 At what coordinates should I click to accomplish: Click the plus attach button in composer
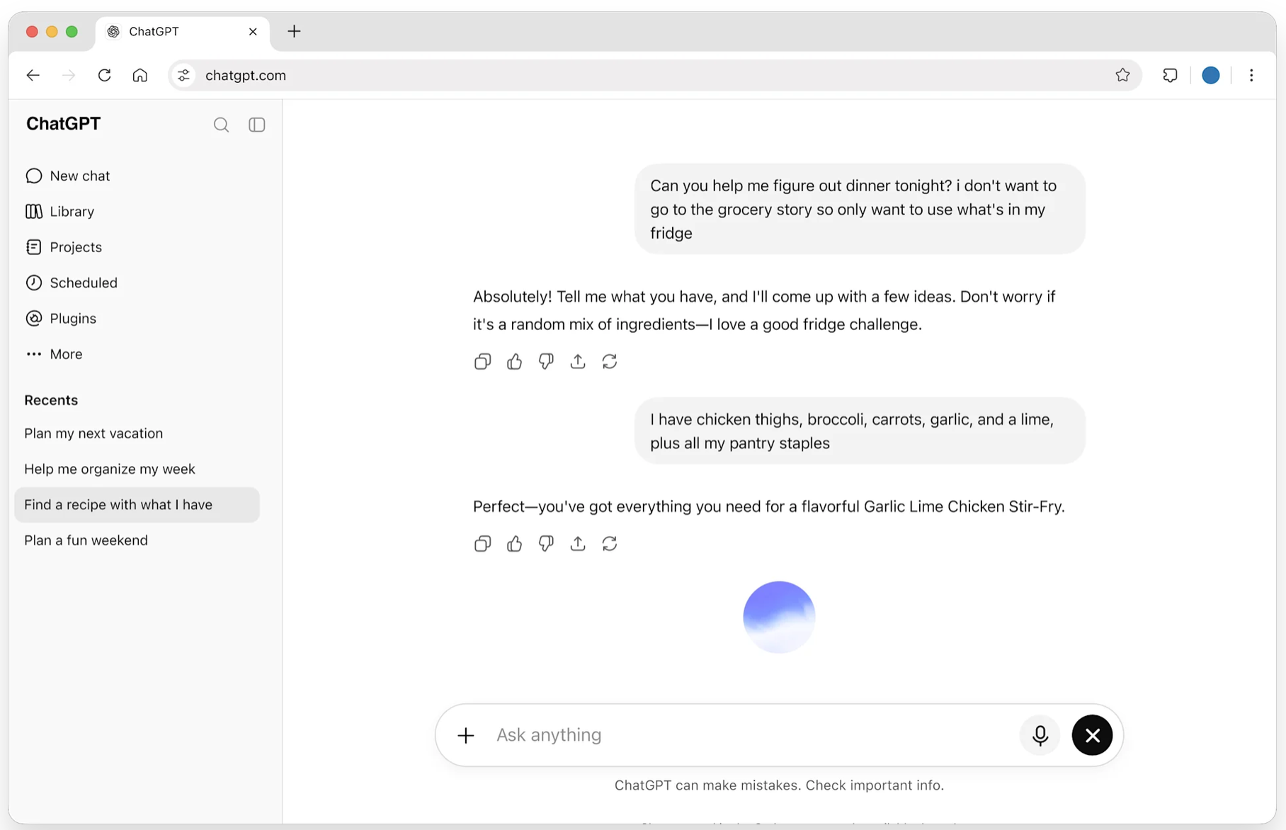click(466, 735)
